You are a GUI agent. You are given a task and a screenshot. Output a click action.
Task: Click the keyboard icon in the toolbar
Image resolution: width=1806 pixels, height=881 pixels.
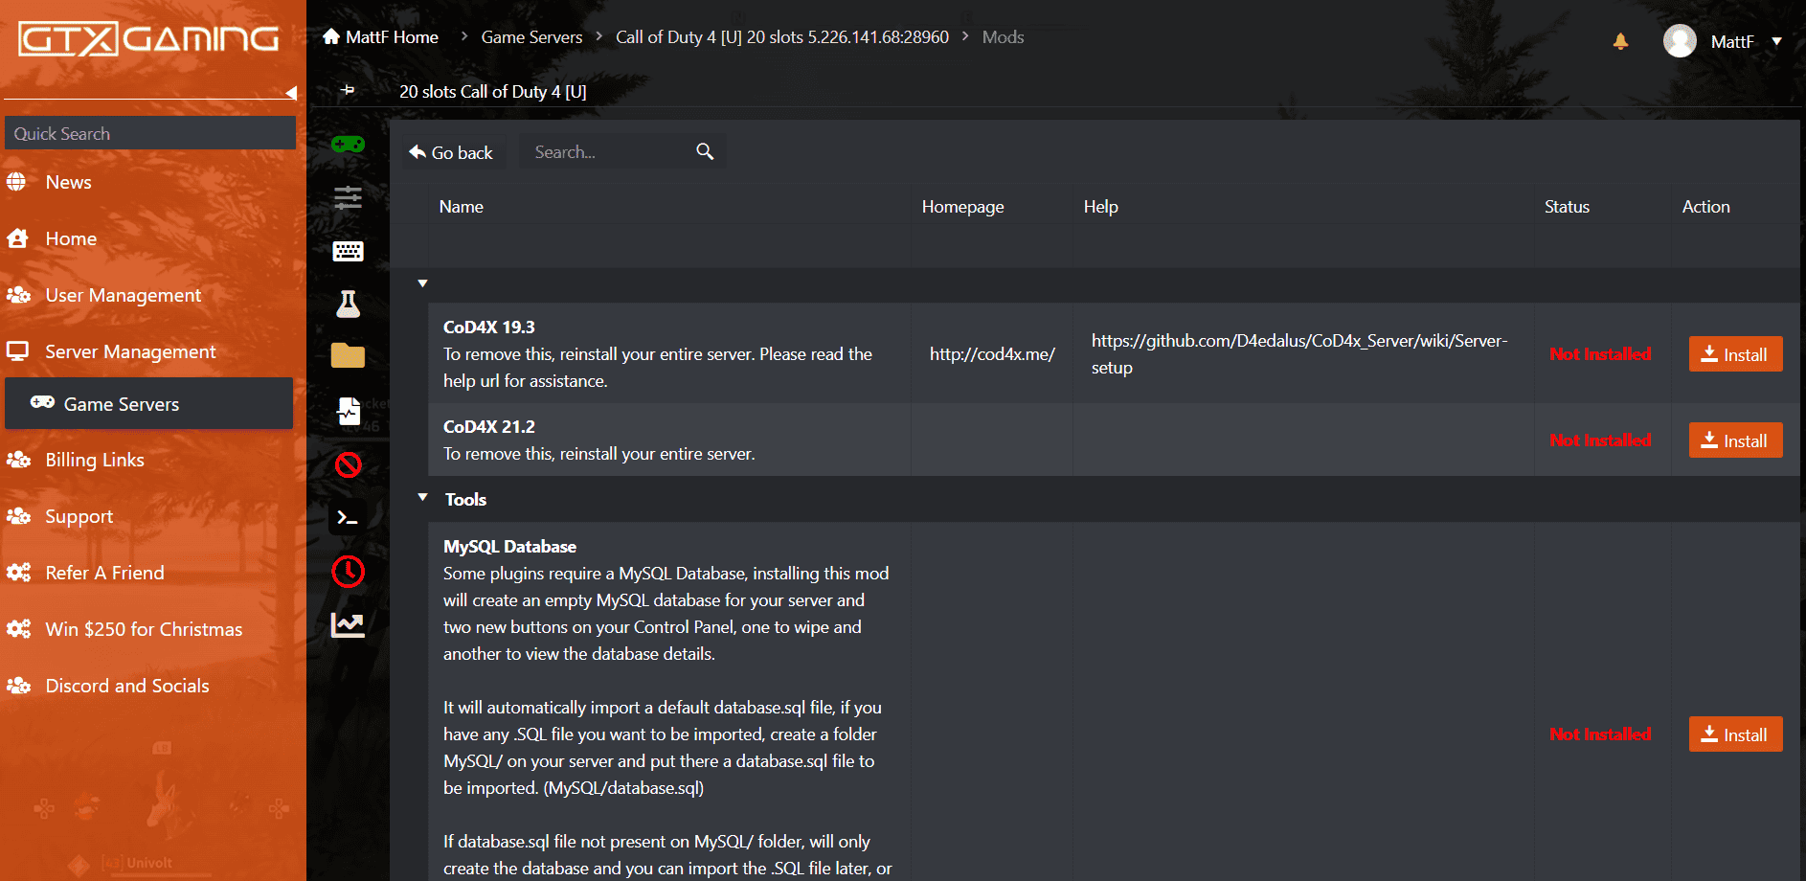pyautogui.click(x=348, y=252)
